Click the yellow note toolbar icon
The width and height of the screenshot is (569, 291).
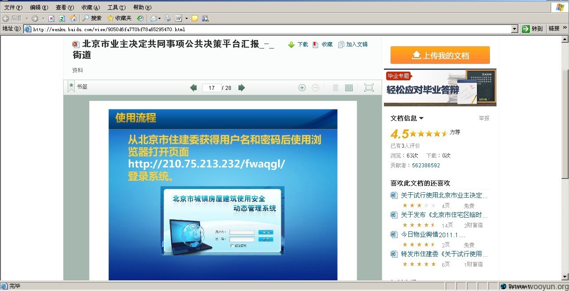pos(195,18)
